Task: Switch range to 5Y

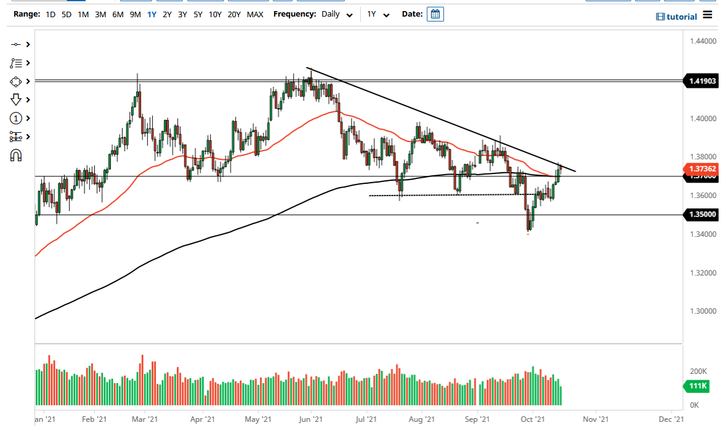Action: tap(198, 14)
